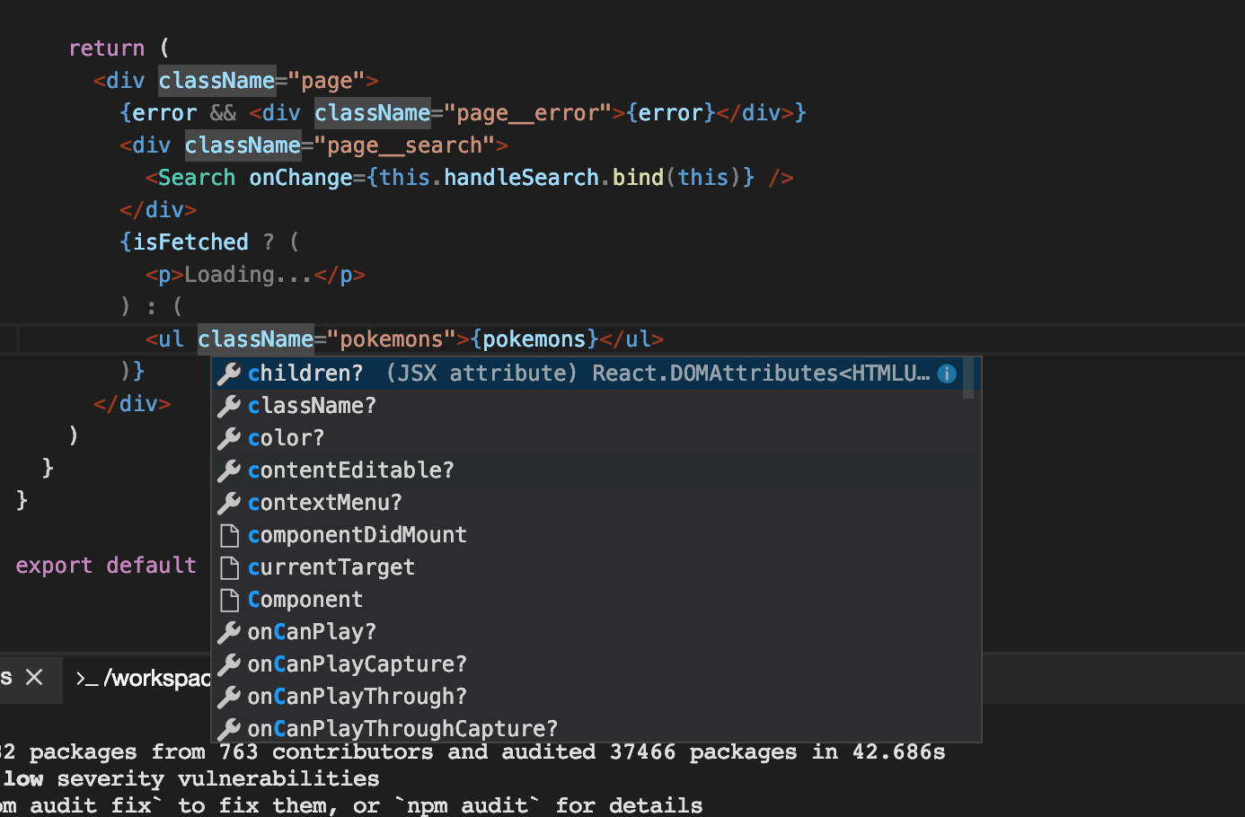Image resolution: width=1245 pixels, height=817 pixels.
Task: Select the onCanPlayThrough suggestion
Action: (356, 696)
